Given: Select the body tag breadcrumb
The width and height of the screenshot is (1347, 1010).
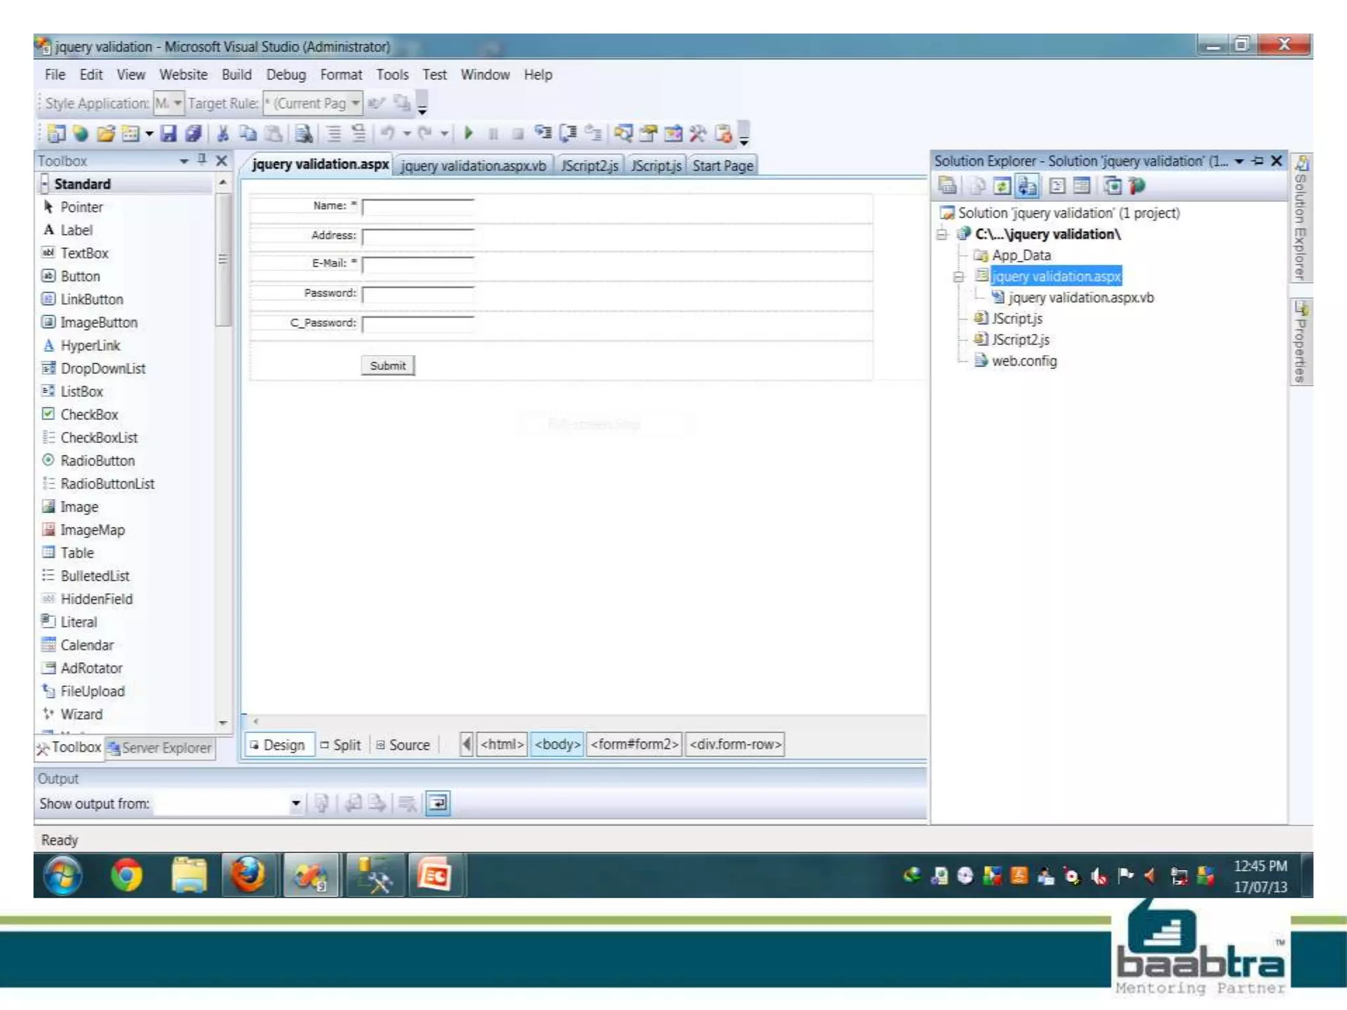Looking at the screenshot, I should coord(557,744).
